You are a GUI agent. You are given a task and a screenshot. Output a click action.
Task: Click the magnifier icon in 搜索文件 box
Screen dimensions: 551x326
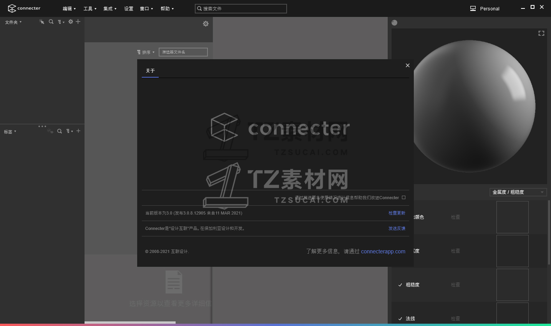pos(199,8)
